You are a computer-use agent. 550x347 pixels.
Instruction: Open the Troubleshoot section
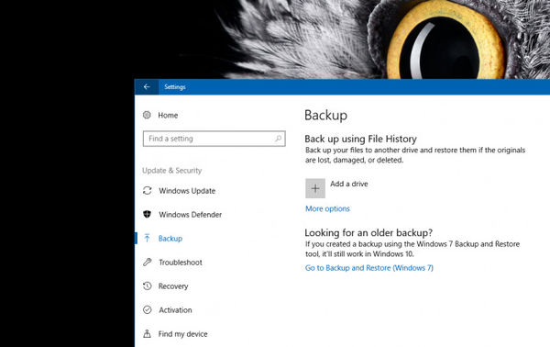tap(181, 263)
